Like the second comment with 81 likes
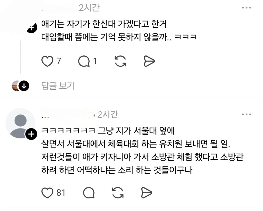Screen dimensions: 263x211 click(47, 193)
